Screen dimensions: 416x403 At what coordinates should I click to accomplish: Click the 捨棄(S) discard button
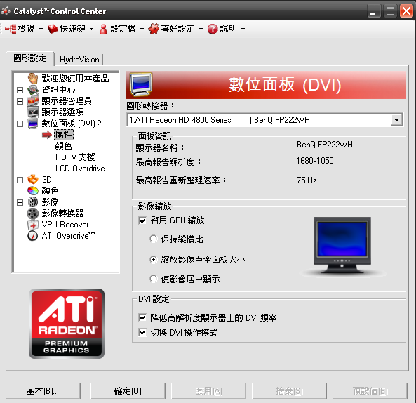(289, 391)
